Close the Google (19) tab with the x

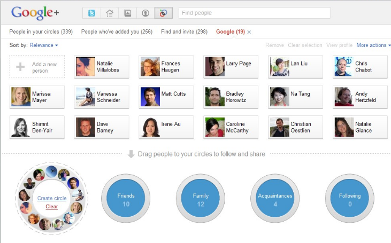pos(249,32)
